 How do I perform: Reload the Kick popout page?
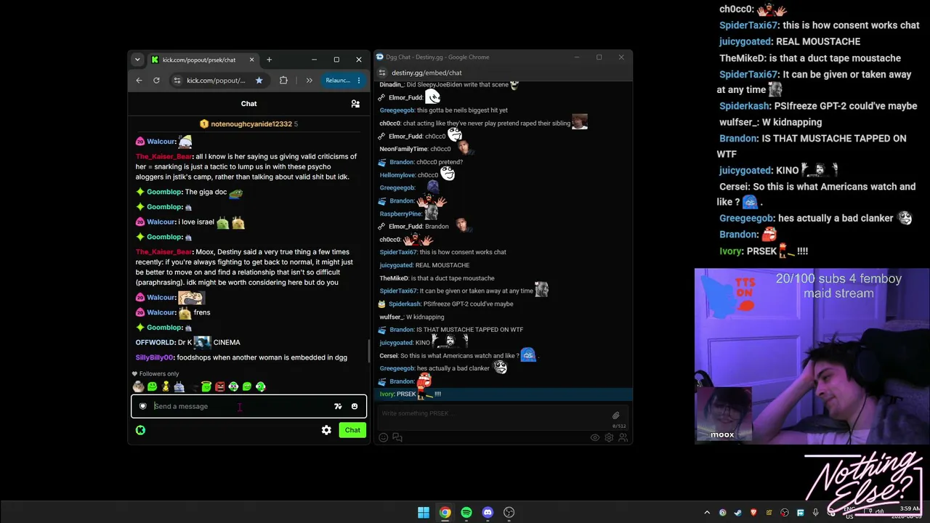156,81
